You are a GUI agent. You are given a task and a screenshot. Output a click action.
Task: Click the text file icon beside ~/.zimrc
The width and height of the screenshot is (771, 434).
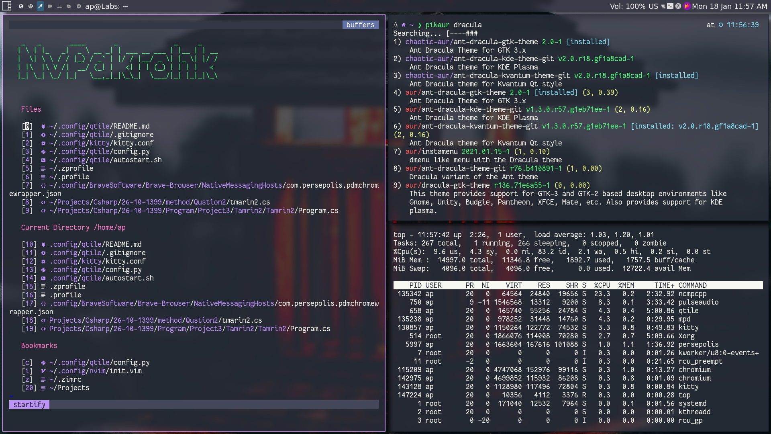43,379
